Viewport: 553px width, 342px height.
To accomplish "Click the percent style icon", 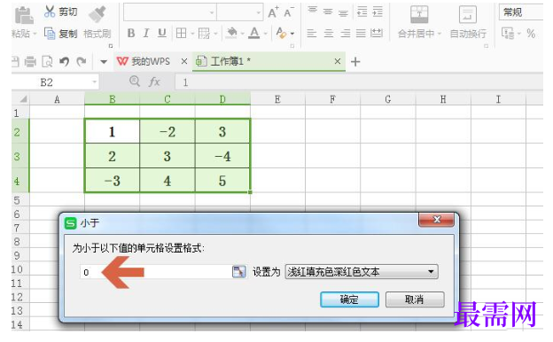I will 531,34.
